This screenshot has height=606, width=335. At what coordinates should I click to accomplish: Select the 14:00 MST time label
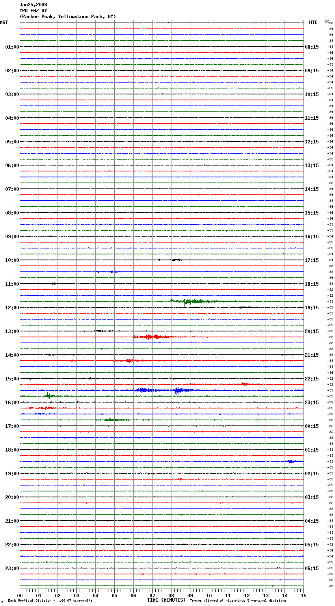tap(12, 355)
